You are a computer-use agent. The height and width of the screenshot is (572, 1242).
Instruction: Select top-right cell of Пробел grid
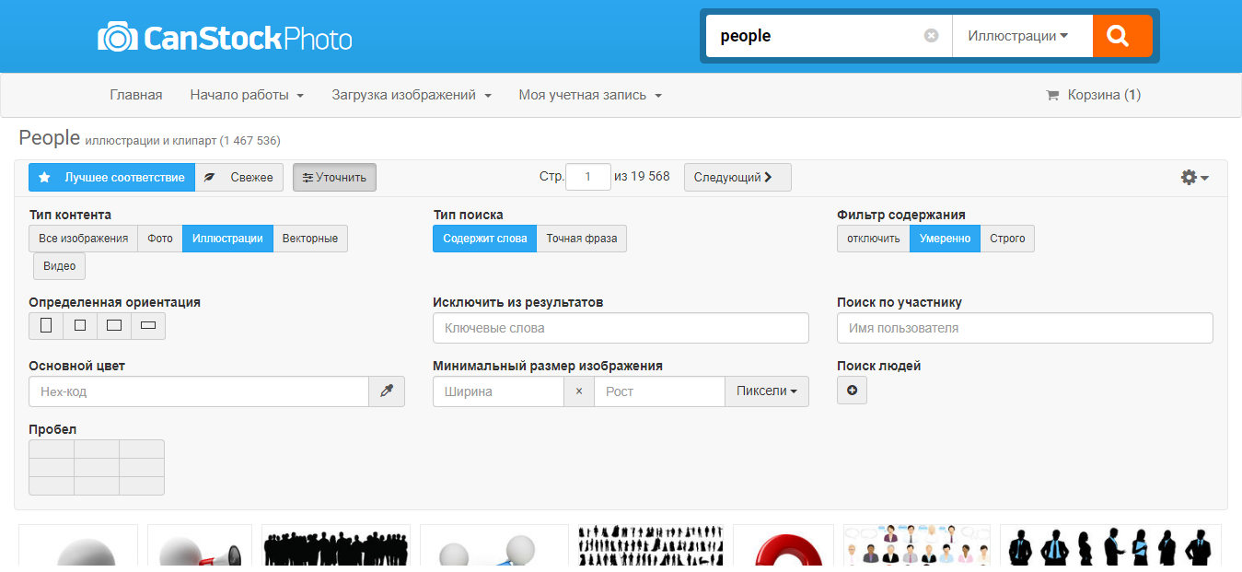[142, 449]
